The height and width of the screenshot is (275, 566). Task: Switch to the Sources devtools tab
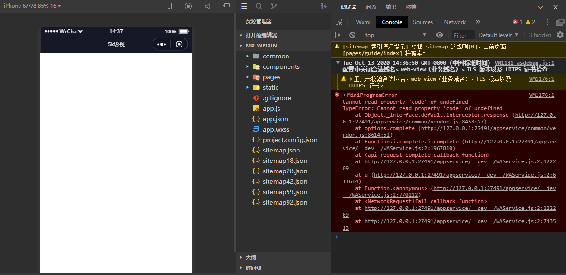422,22
